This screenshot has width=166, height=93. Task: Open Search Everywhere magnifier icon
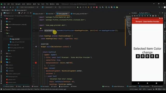pyautogui.click(x=159, y=7)
